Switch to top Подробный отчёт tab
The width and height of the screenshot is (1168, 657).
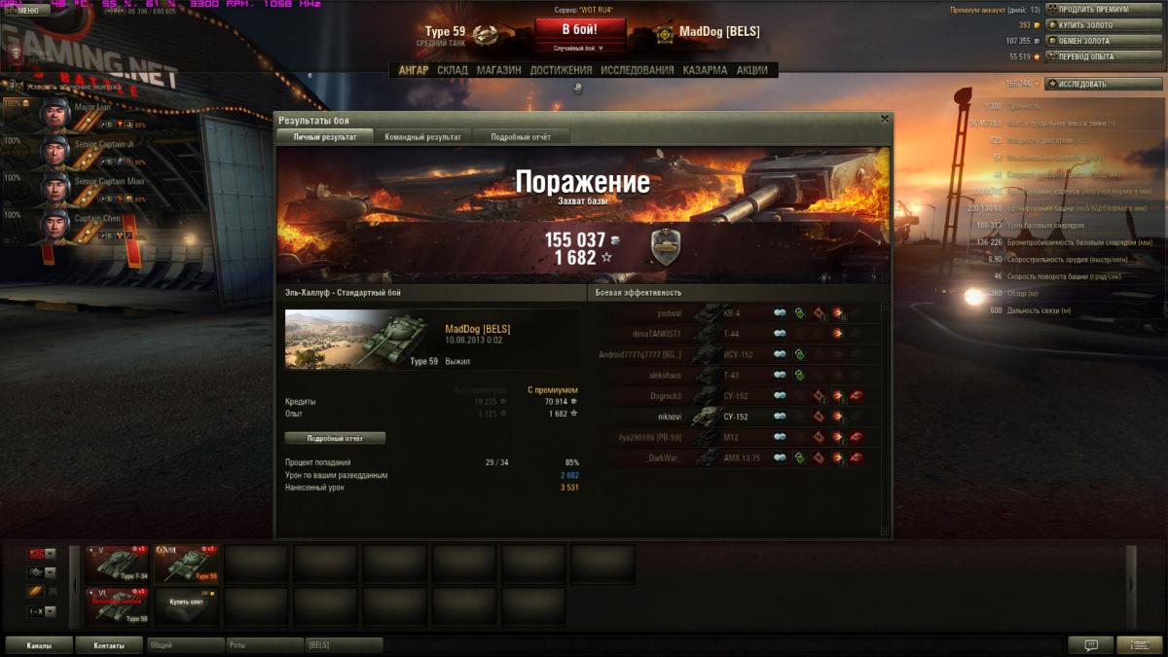[x=521, y=137]
